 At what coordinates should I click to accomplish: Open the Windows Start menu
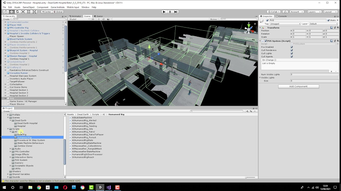coord(4,188)
